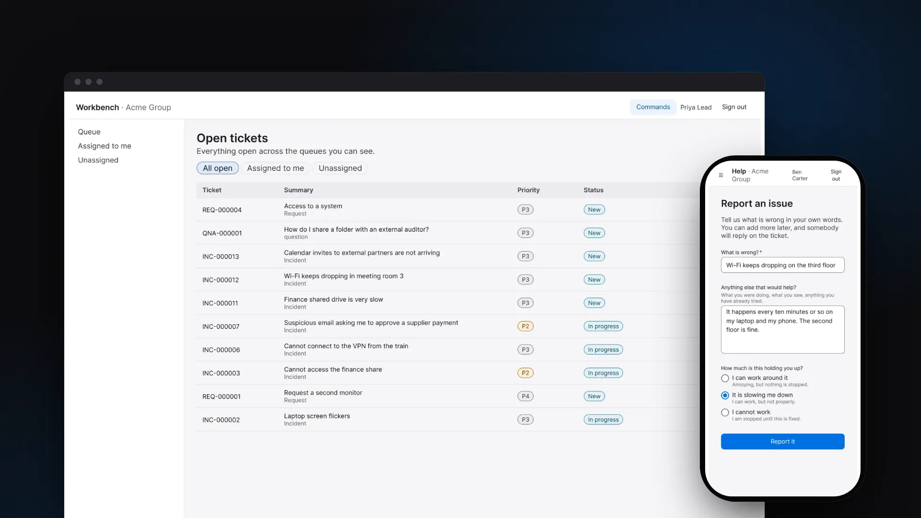The height and width of the screenshot is (518, 921).
Task: Open ticket INC-000007
Action: tap(221, 327)
